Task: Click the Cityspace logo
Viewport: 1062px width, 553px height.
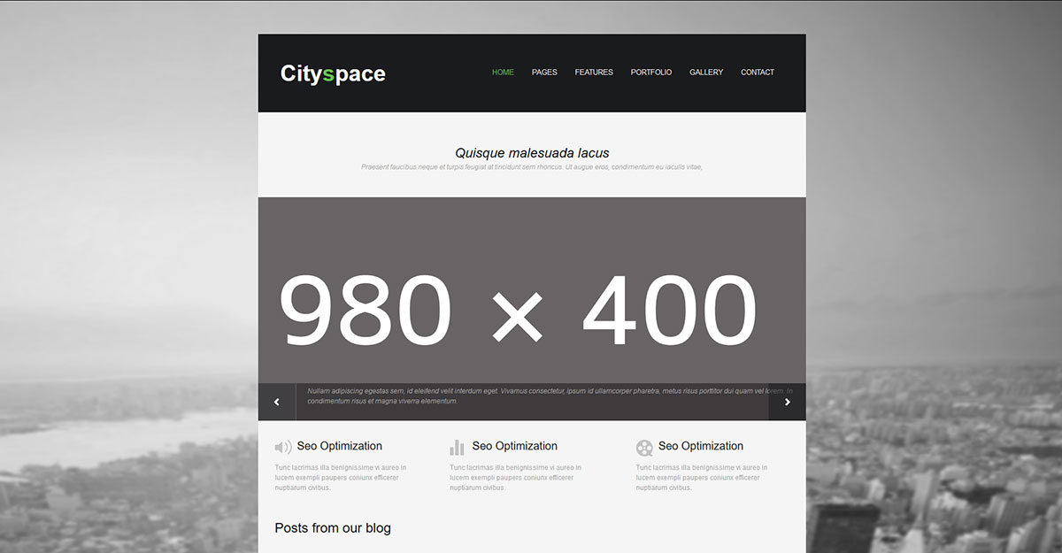Action: tap(333, 73)
